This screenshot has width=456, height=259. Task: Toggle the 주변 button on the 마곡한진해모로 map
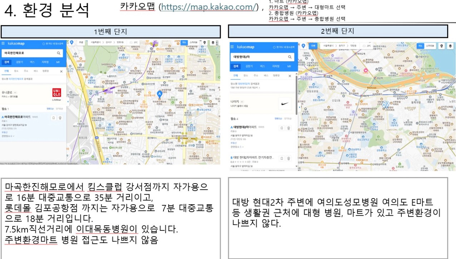tap(81, 42)
